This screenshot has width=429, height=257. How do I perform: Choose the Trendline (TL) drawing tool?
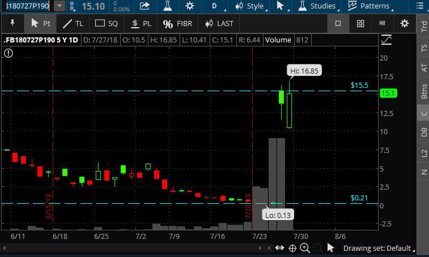pos(73,24)
